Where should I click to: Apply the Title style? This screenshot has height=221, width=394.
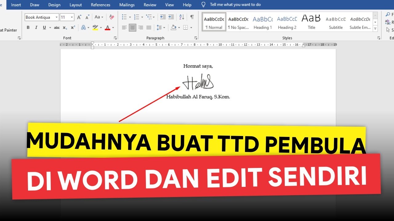[x=311, y=22]
